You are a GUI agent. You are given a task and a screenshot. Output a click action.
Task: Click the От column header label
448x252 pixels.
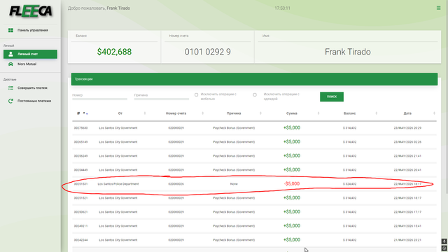(120, 113)
